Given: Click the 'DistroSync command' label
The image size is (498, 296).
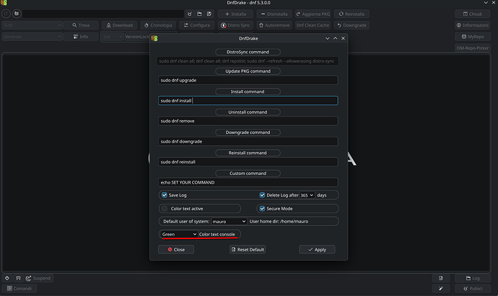Looking at the screenshot, I should [x=248, y=52].
